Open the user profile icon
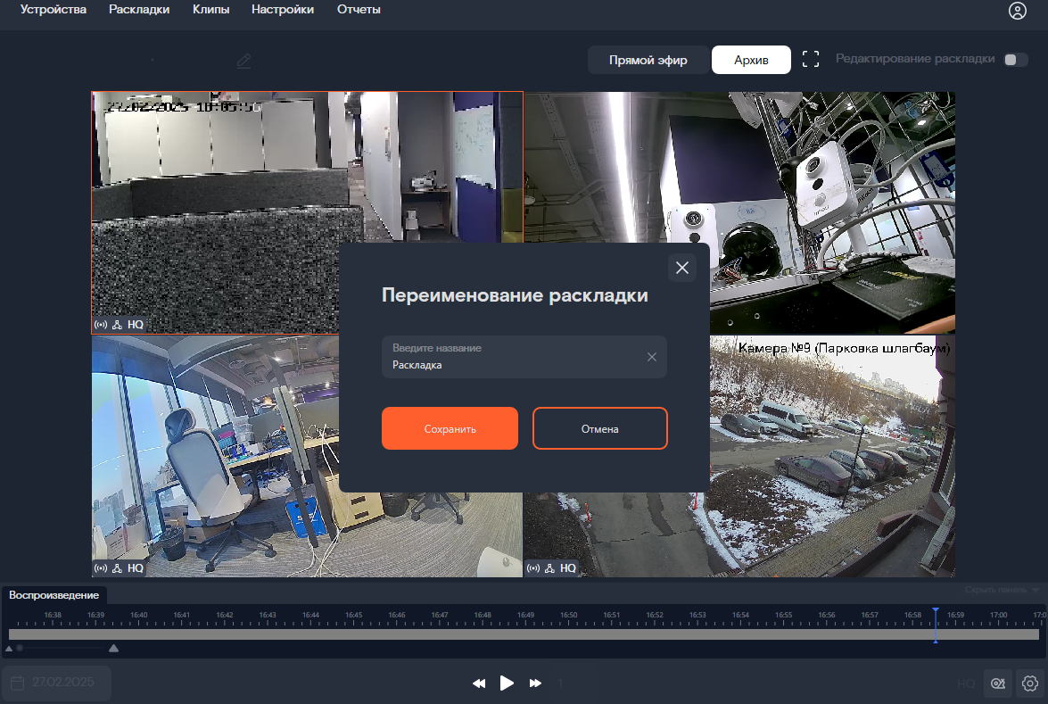The image size is (1048, 704). [1018, 11]
